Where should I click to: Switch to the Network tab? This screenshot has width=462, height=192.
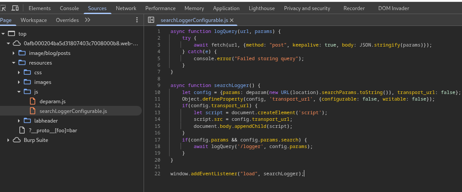pyautogui.click(x=126, y=8)
